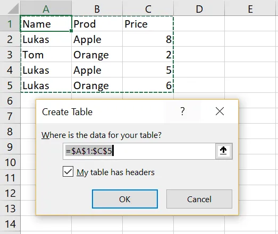278x234 pixels.
Task: Click the table data range input field
Action: pyautogui.click(x=139, y=151)
